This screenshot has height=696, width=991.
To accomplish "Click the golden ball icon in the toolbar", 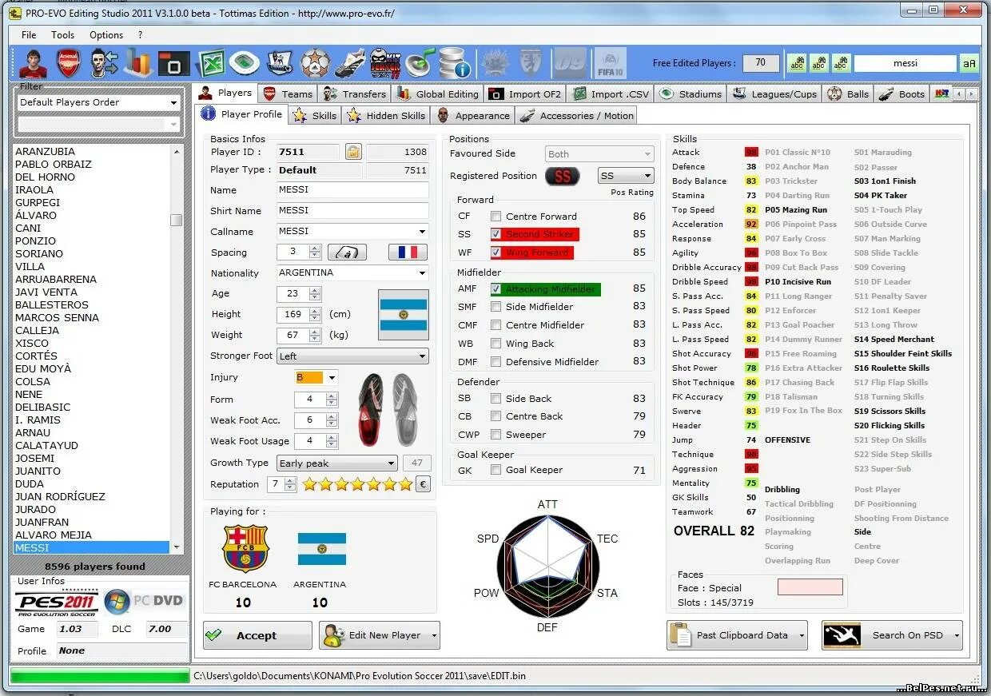I will 315,63.
